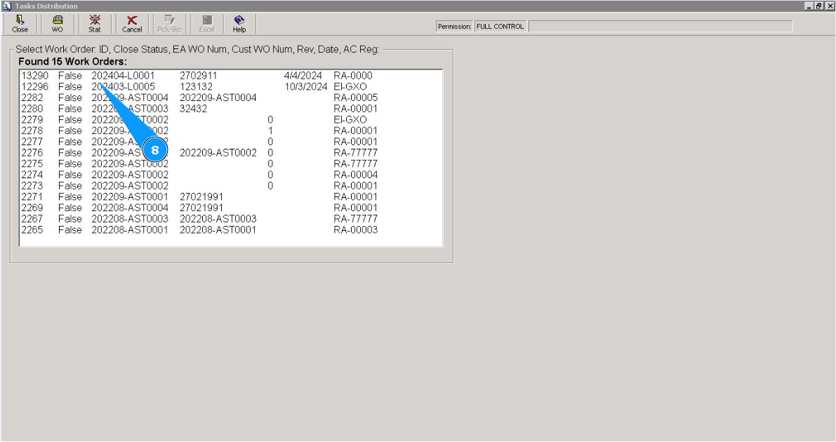This screenshot has width=836, height=442.
Task: Click aircraft registration RA-00004
Action: 356,175
